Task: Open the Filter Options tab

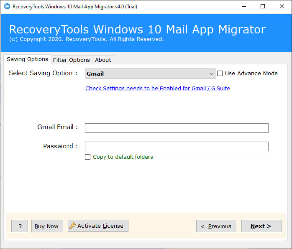Action: pos(72,60)
